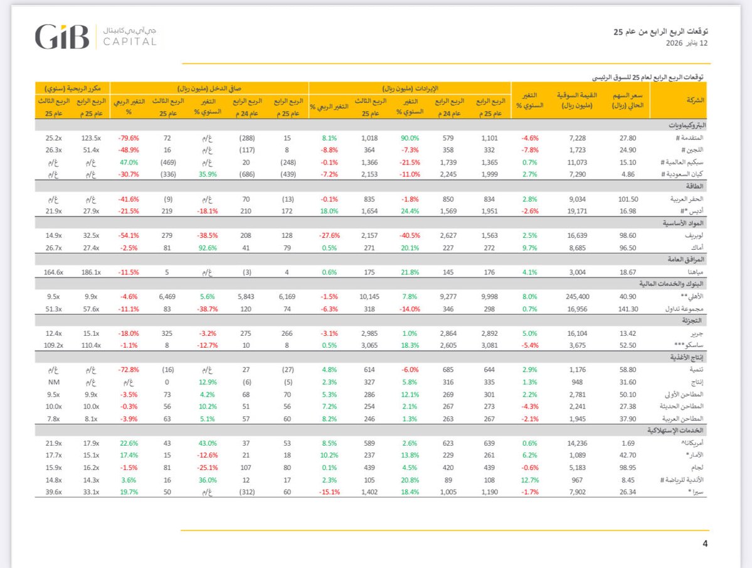Viewport: 752px width, 568px height.
Task: Click the 'المواد الأساسية' sector heading
Action: click(683, 223)
